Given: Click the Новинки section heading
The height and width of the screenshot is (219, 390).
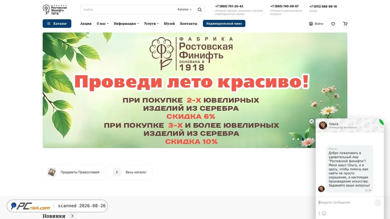Looking at the screenshot, I should tap(54, 216).
